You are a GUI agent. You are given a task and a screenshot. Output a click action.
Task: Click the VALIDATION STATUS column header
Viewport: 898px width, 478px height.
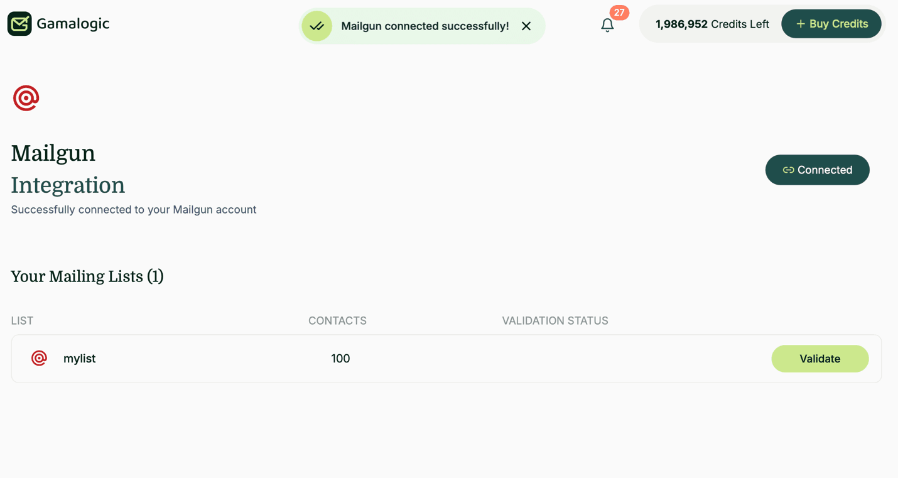[x=555, y=321]
